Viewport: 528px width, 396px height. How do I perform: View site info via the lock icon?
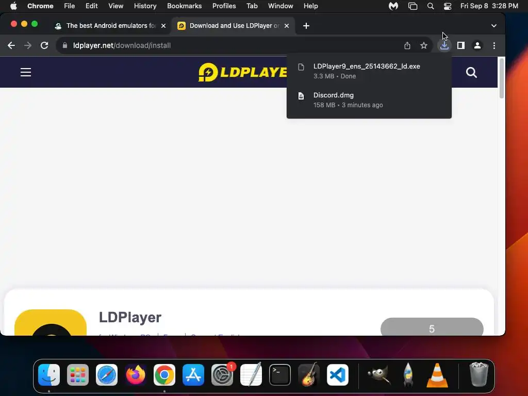click(64, 45)
